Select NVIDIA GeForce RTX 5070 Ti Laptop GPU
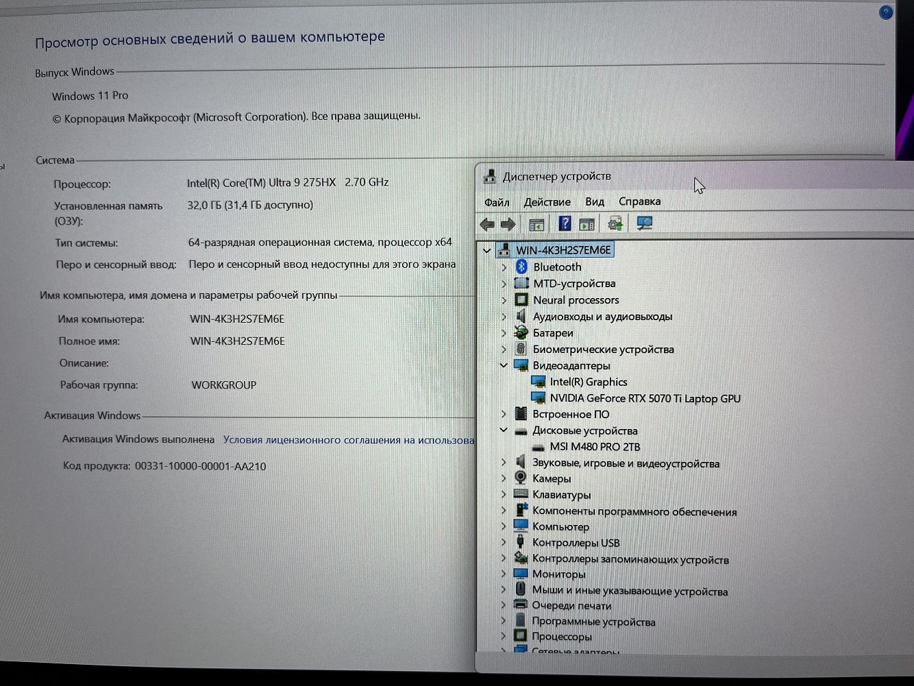Image resolution: width=914 pixels, height=686 pixels. pos(645,398)
